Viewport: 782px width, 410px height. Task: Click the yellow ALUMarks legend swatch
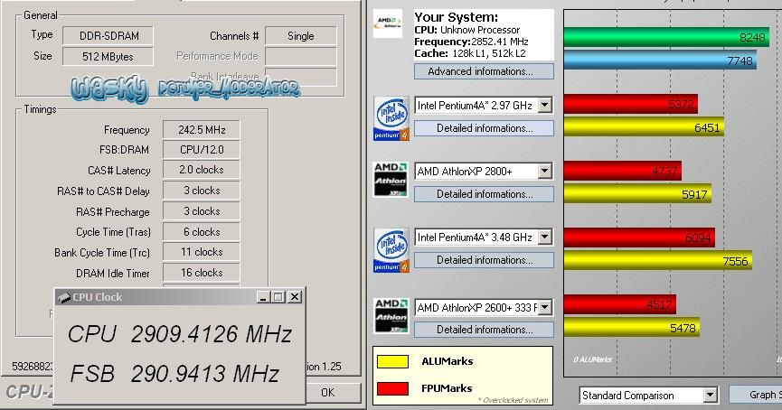pyautogui.click(x=392, y=361)
